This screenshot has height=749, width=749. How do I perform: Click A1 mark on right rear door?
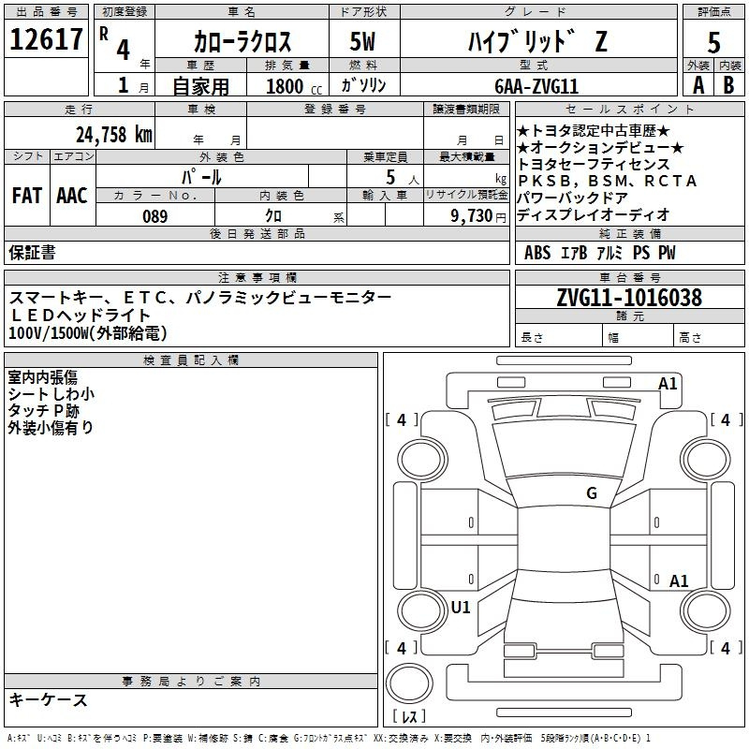(x=679, y=580)
